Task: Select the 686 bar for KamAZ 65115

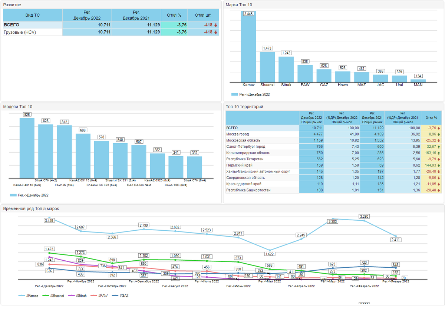Action: [x=83, y=156]
